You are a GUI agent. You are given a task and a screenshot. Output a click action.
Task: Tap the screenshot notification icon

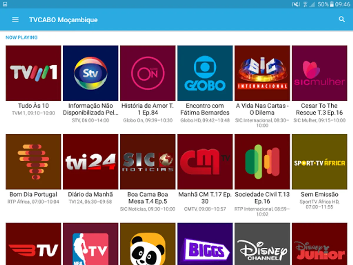[5, 4]
